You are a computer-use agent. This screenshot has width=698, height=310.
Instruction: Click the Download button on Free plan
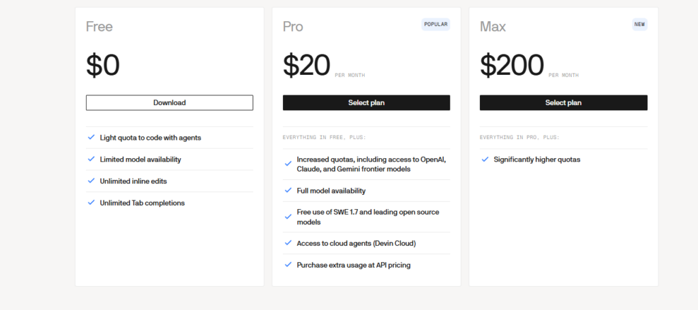(x=169, y=103)
